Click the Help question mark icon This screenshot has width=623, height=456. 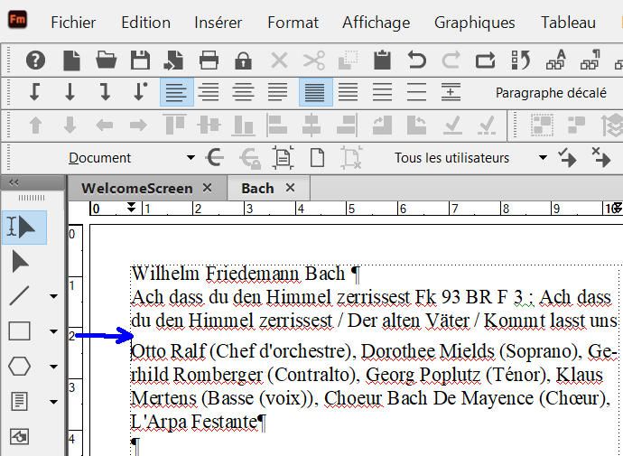35,60
